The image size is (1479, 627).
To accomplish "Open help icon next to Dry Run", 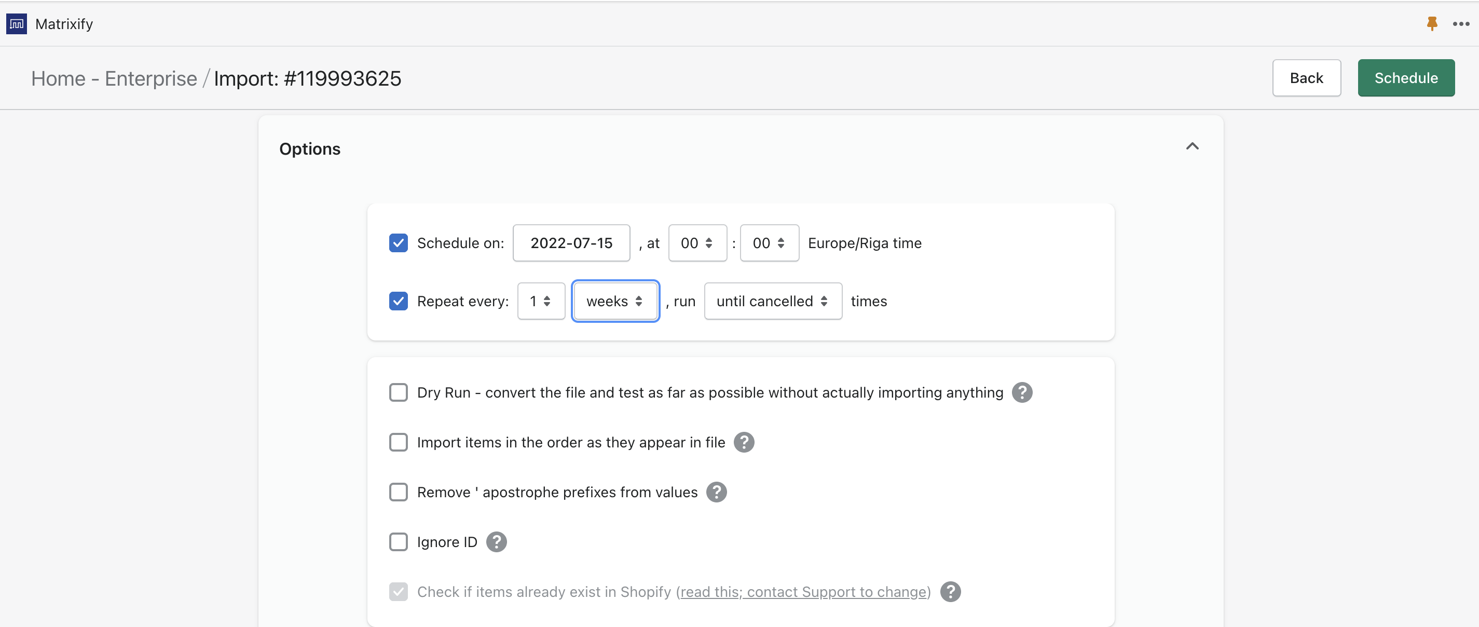I will pos(1021,393).
